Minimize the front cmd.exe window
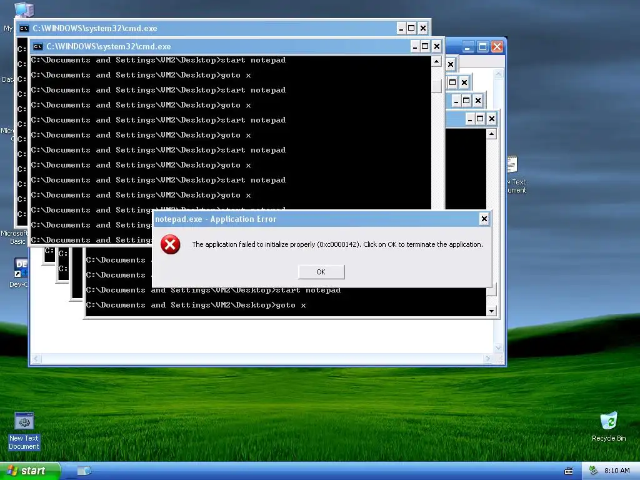The image size is (640, 480). 415,46
